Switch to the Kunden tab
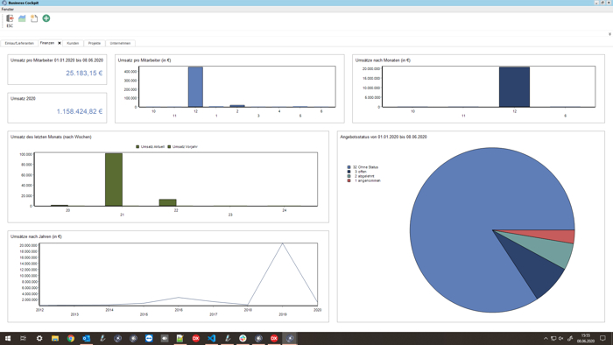The width and height of the screenshot is (613, 345). [73, 43]
